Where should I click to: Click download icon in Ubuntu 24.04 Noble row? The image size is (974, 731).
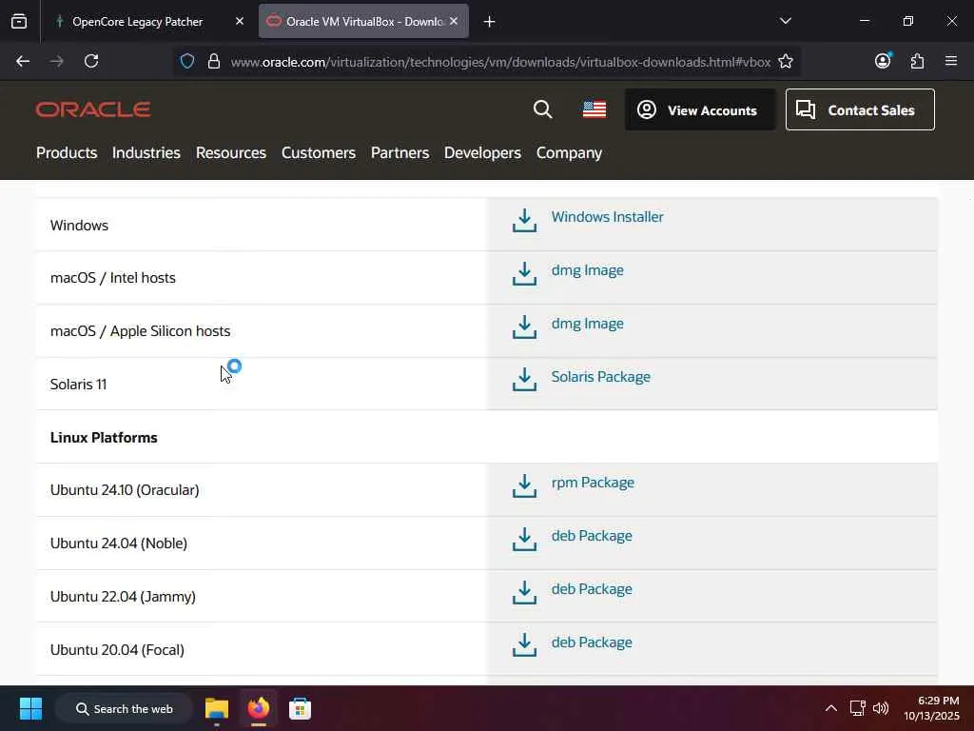(x=524, y=540)
